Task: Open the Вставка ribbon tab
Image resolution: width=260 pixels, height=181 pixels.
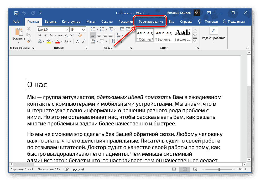Action: click(50, 22)
